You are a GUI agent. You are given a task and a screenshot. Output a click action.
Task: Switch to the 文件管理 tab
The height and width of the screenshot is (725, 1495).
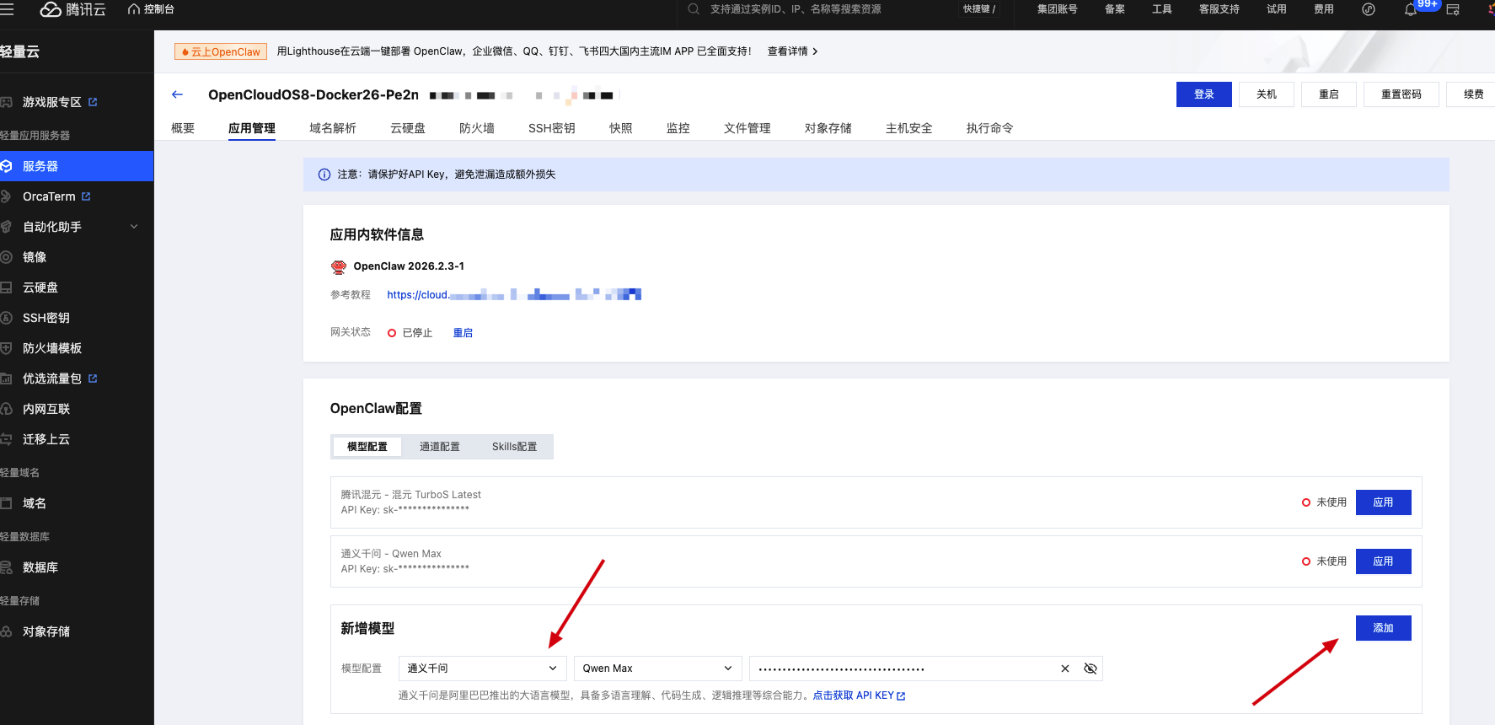pyautogui.click(x=747, y=128)
